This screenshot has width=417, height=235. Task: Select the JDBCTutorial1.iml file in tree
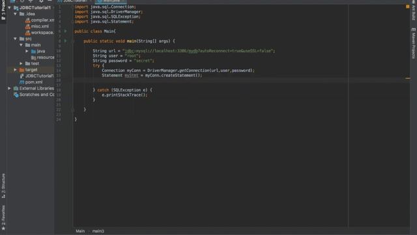click(40, 76)
